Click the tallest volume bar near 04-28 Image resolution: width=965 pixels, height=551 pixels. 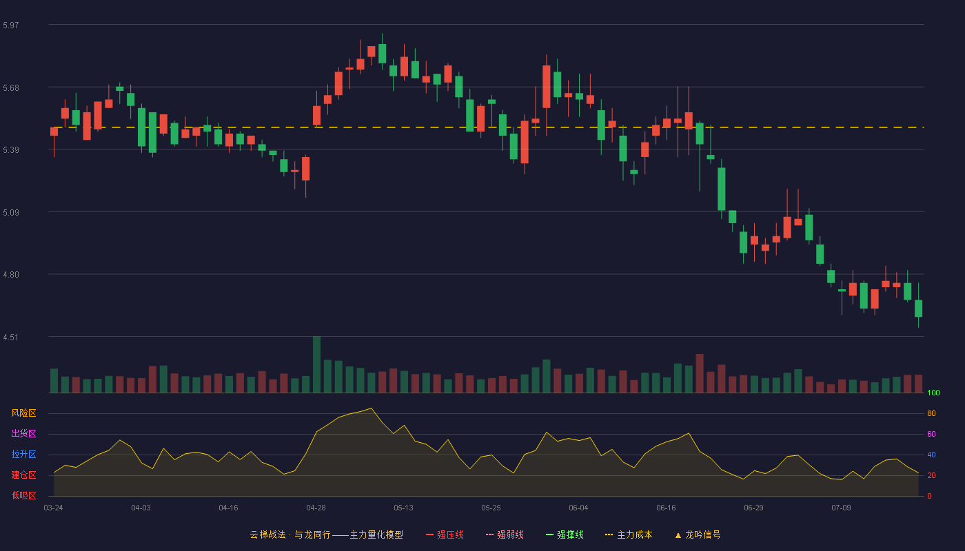[316, 364]
